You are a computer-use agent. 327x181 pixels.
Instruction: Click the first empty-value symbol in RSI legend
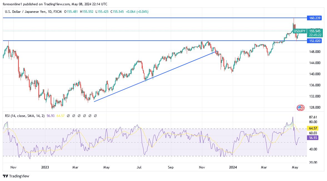[x=68, y=116]
